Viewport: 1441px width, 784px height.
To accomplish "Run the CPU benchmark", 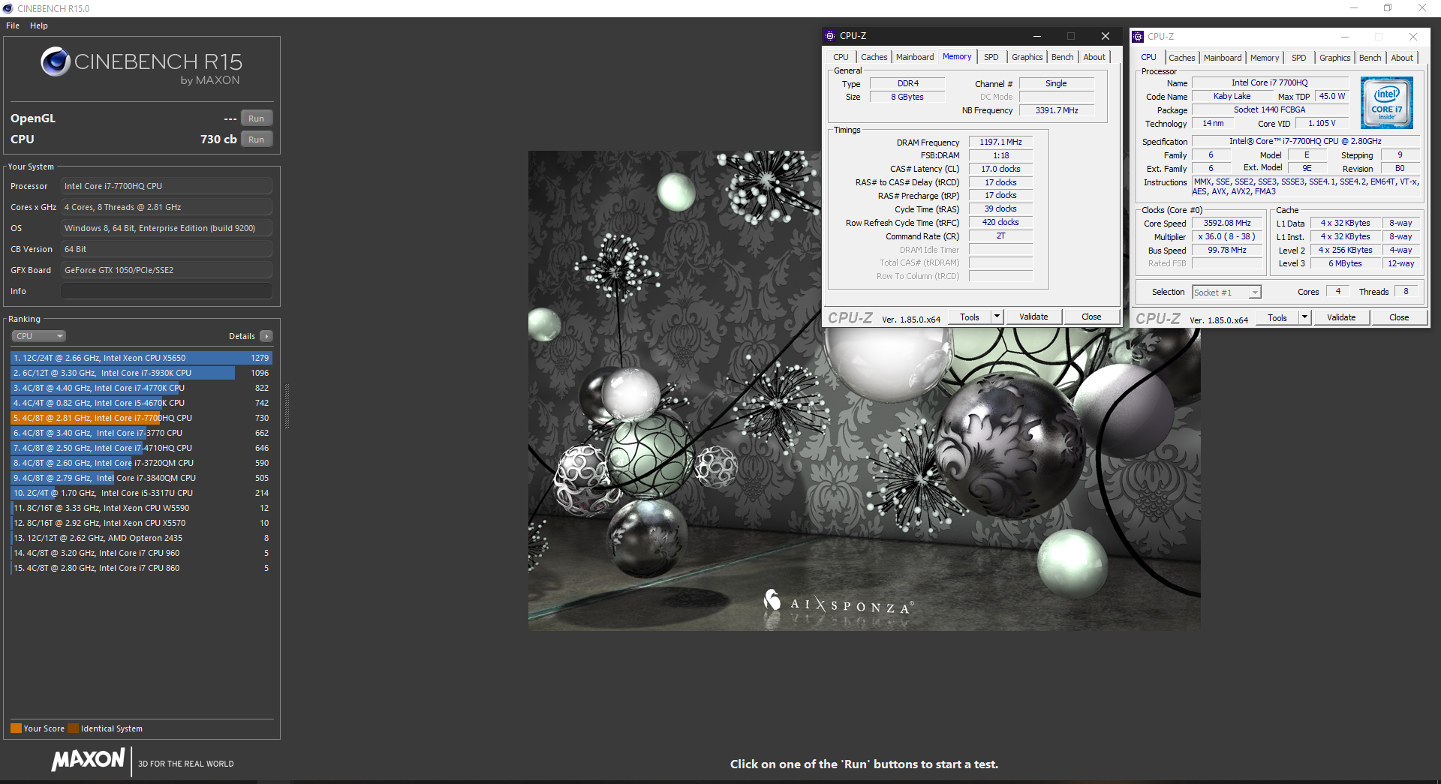I will [x=257, y=140].
